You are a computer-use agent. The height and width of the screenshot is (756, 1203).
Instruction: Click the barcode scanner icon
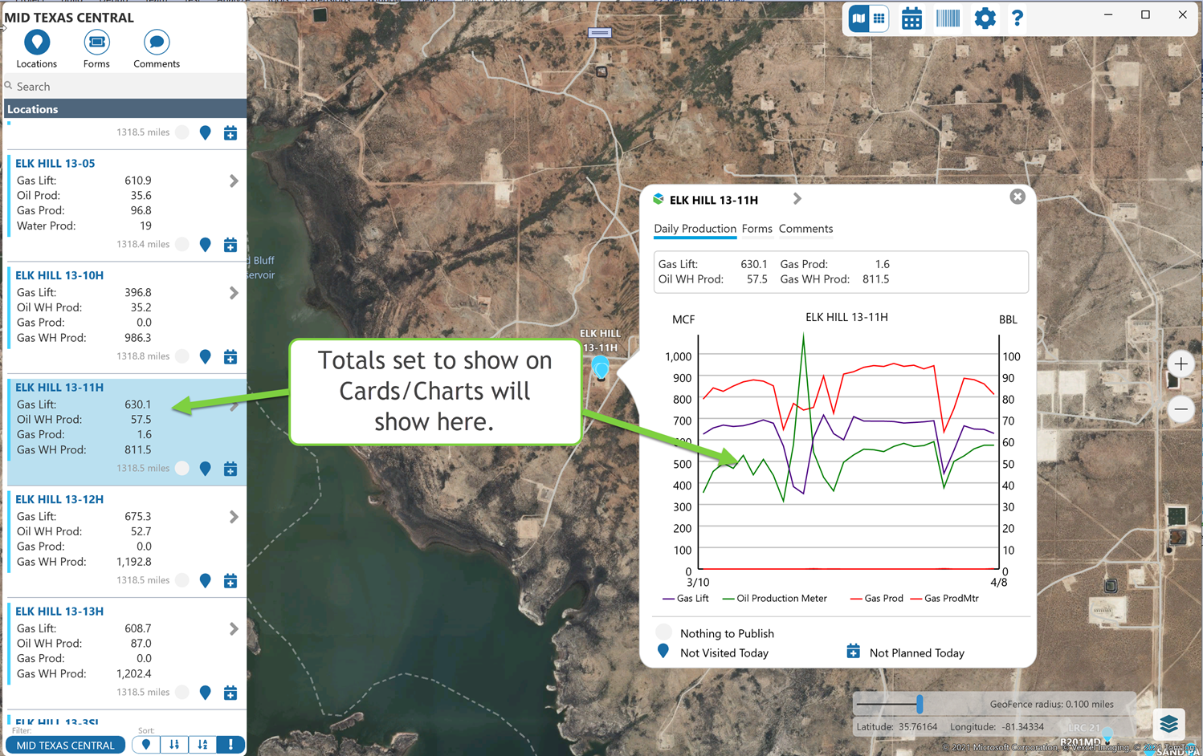tap(948, 18)
